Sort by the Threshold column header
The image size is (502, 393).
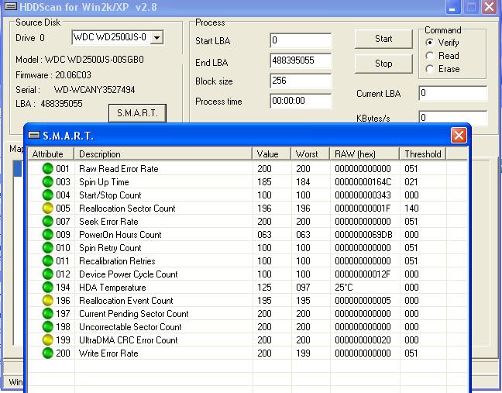tap(423, 154)
